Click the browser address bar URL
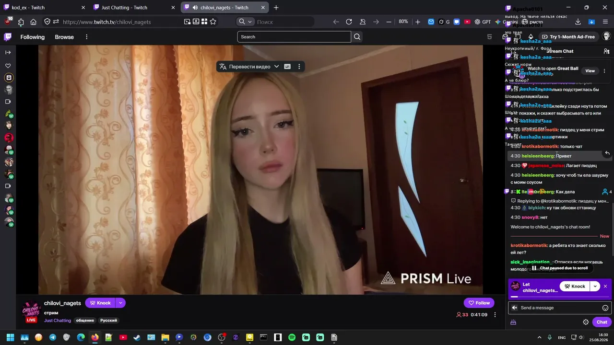Screen dimensions: 614x345 tap(106, 22)
